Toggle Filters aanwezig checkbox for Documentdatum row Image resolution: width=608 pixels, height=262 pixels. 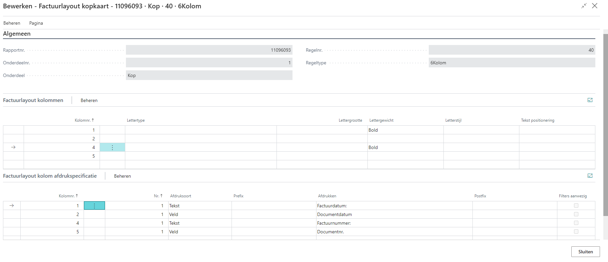576,214
